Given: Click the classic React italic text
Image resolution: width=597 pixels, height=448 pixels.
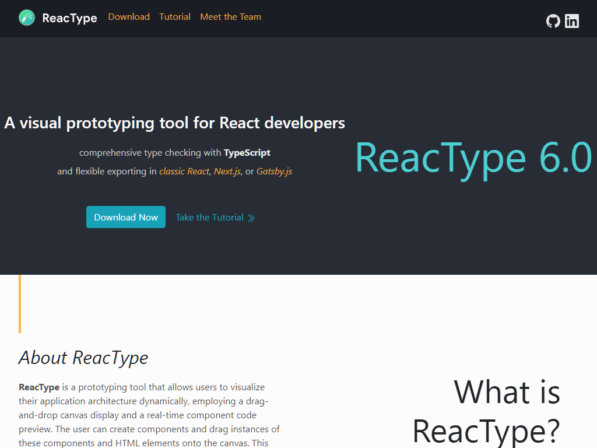Looking at the screenshot, I should pos(184,171).
